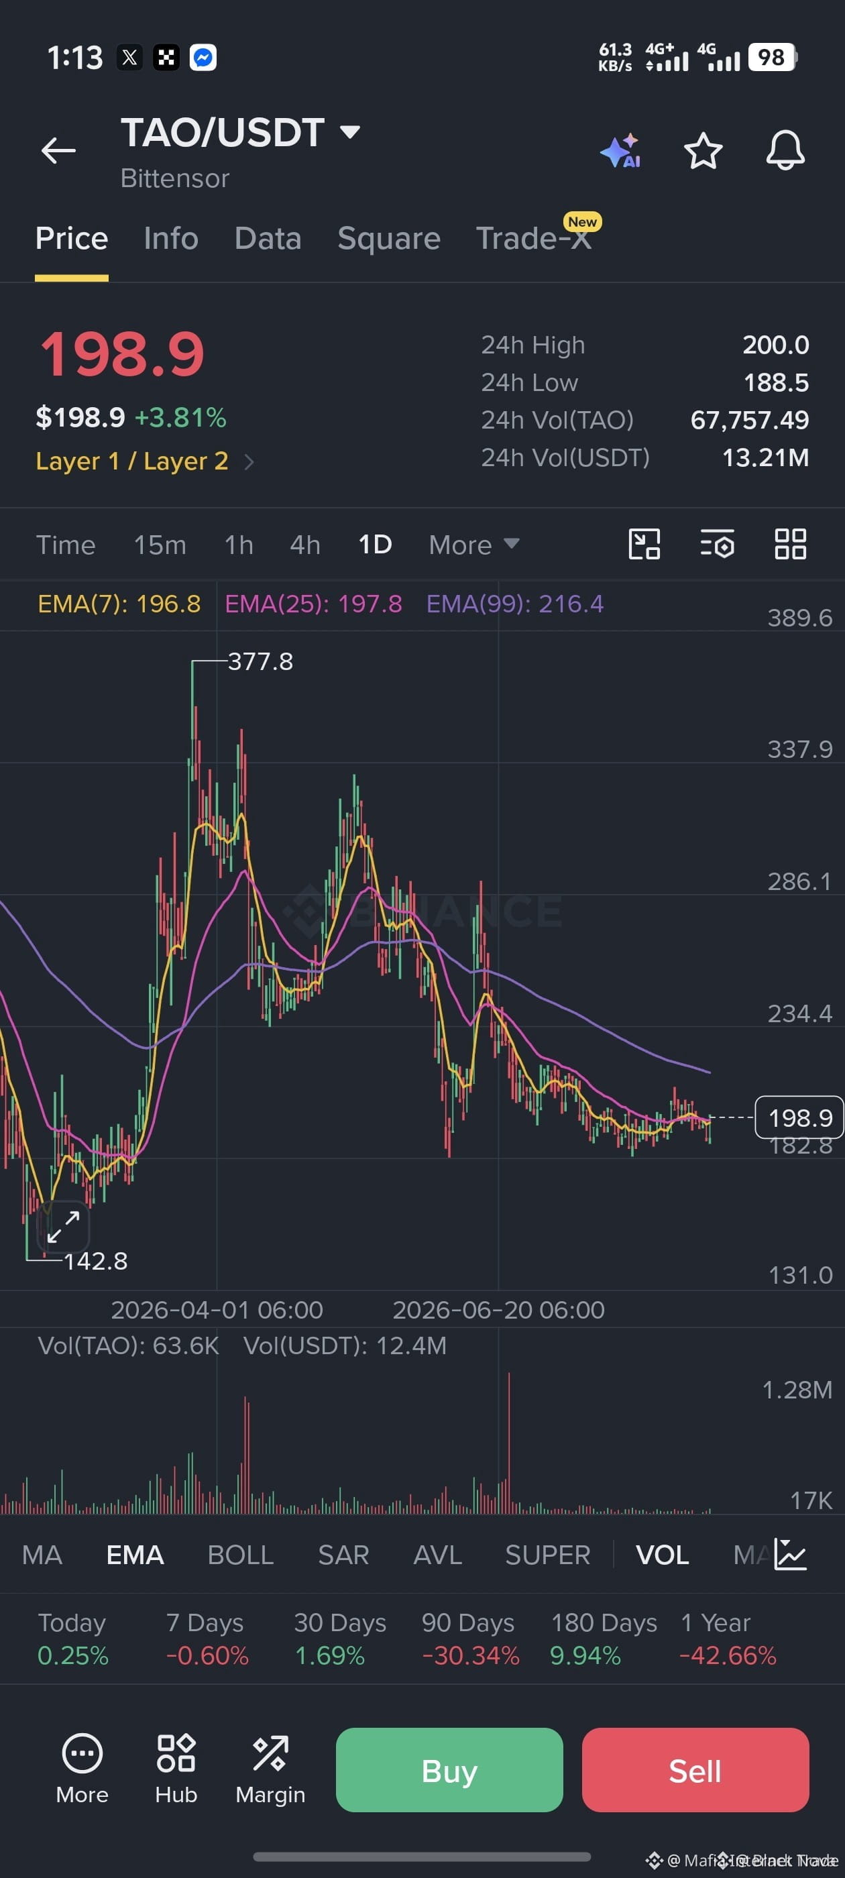845x1878 pixels.
Task: Select the 4h interval
Action: pos(304,545)
